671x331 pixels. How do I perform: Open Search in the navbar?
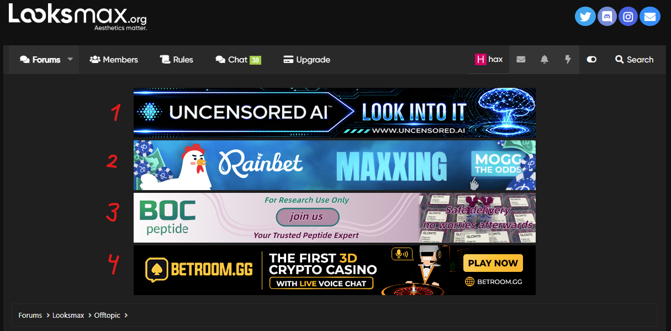click(x=635, y=60)
